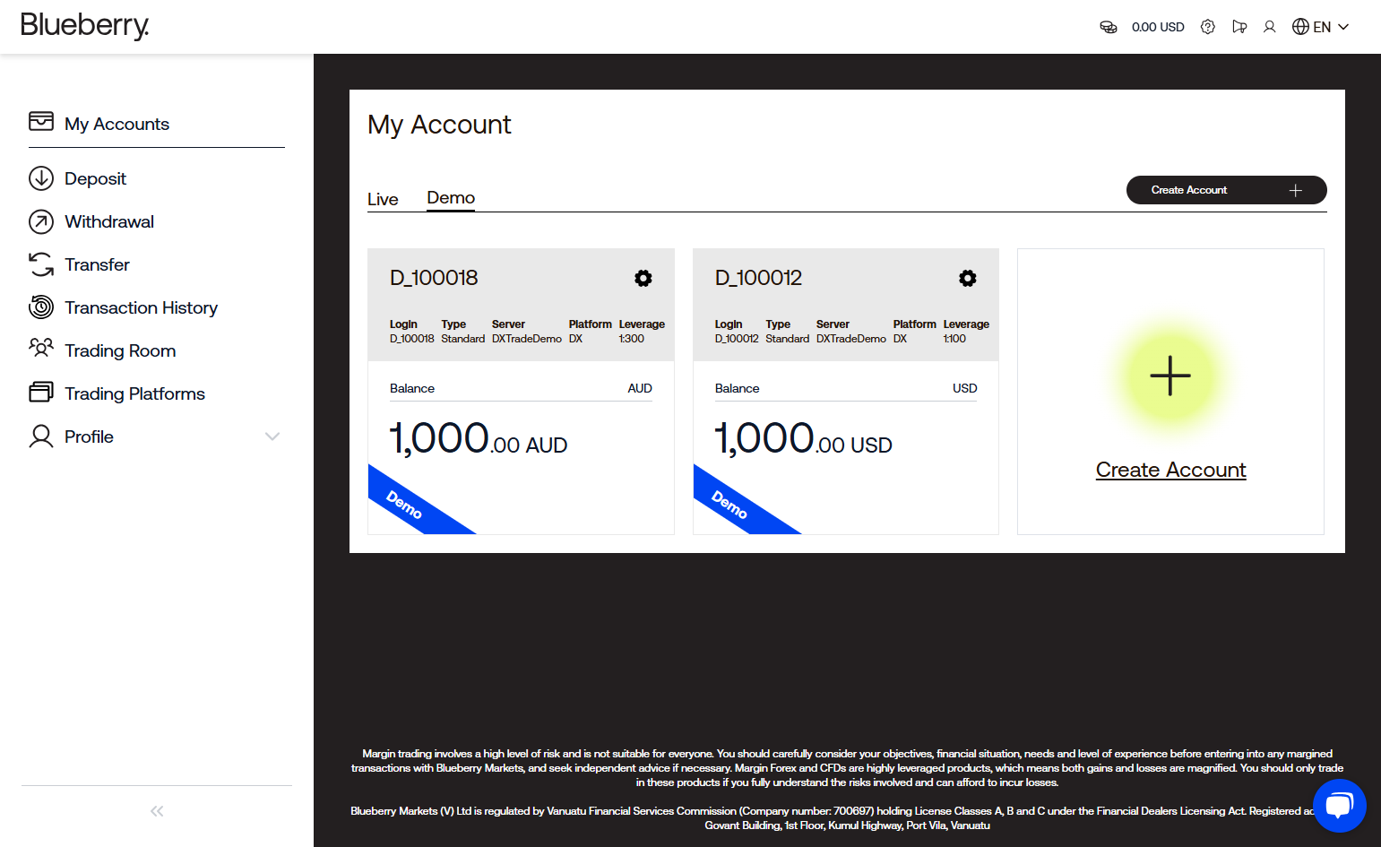The width and height of the screenshot is (1381, 847).
Task: Click the 1:100 leverage value
Action: pyautogui.click(x=954, y=339)
